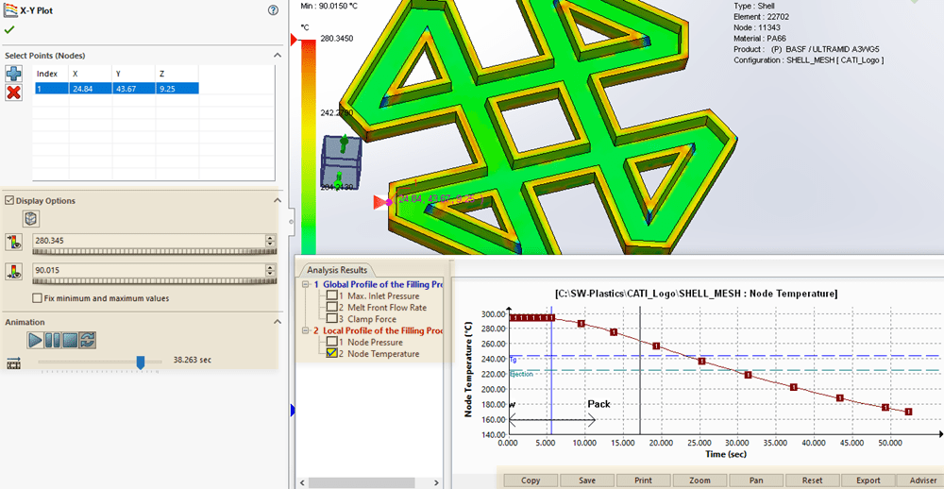Click the 3D cube icon under Display Options
The height and width of the screenshot is (489, 944).
point(31,219)
